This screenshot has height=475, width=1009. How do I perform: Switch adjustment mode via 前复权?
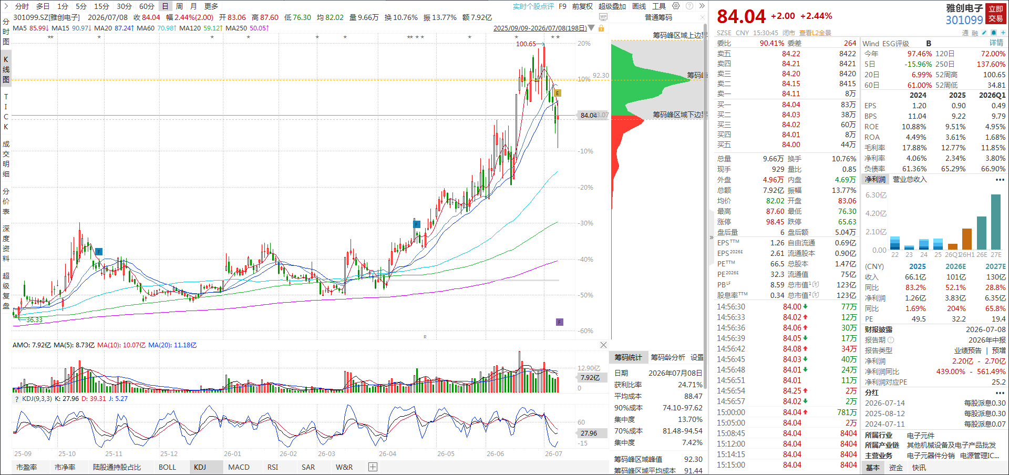pyautogui.click(x=582, y=6)
